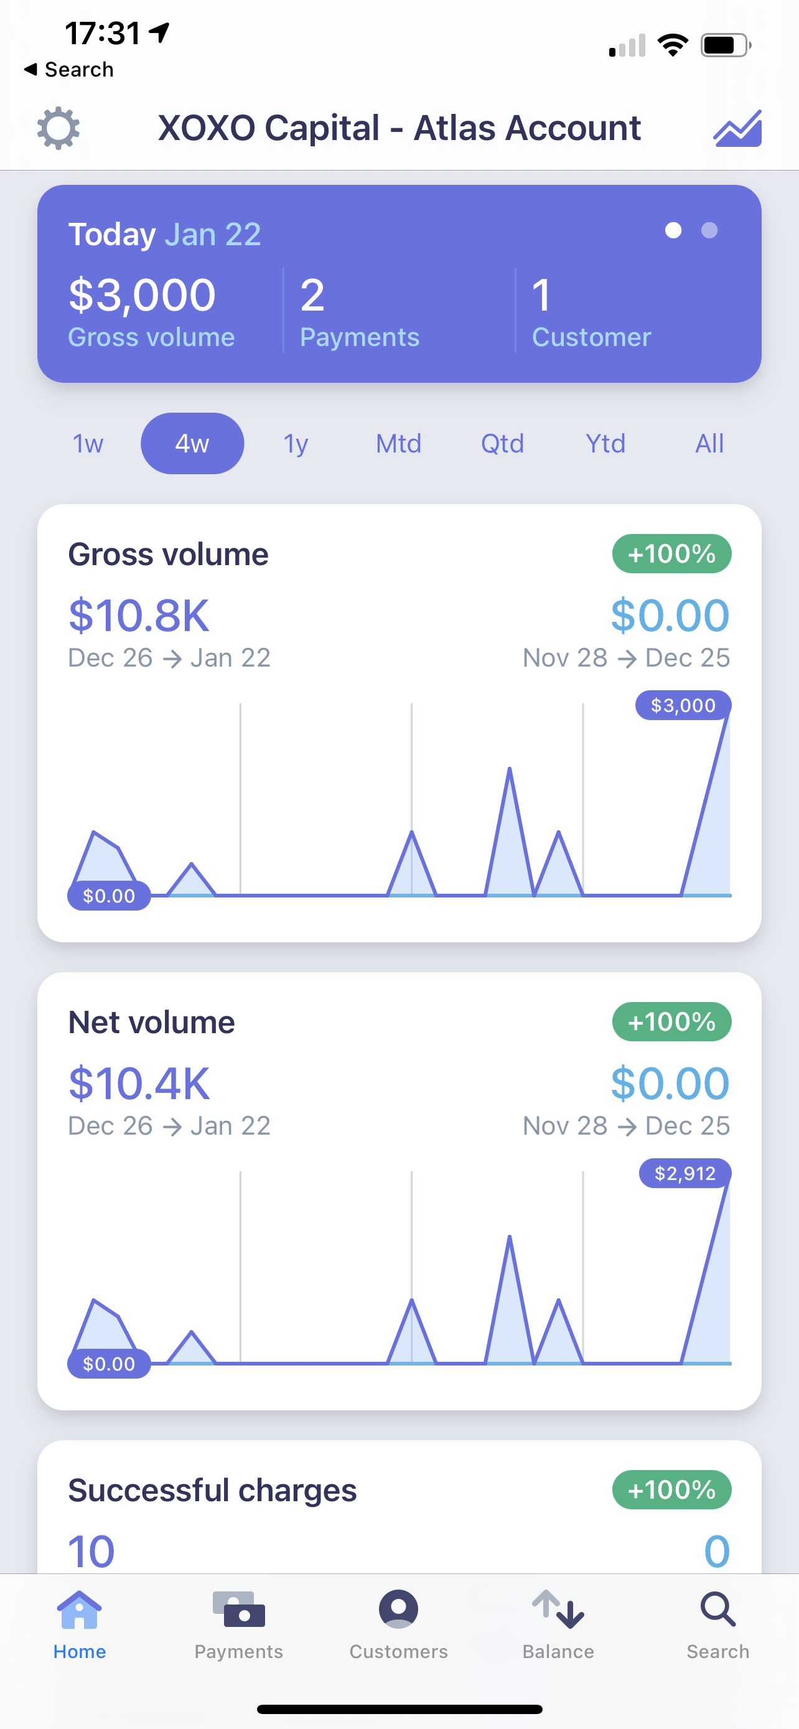Tap the Search magnifier icon
This screenshot has width=799, height=1729.
pyautogui.click(x=718, y=1609)
